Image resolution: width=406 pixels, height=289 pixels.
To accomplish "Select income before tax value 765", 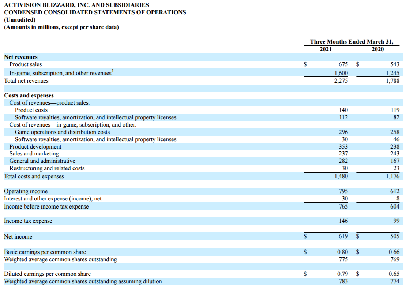I will point(343,206).
